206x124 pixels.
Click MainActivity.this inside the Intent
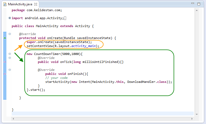108,82
